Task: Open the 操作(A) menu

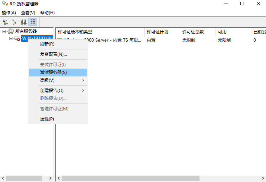Action: [9, 13]
